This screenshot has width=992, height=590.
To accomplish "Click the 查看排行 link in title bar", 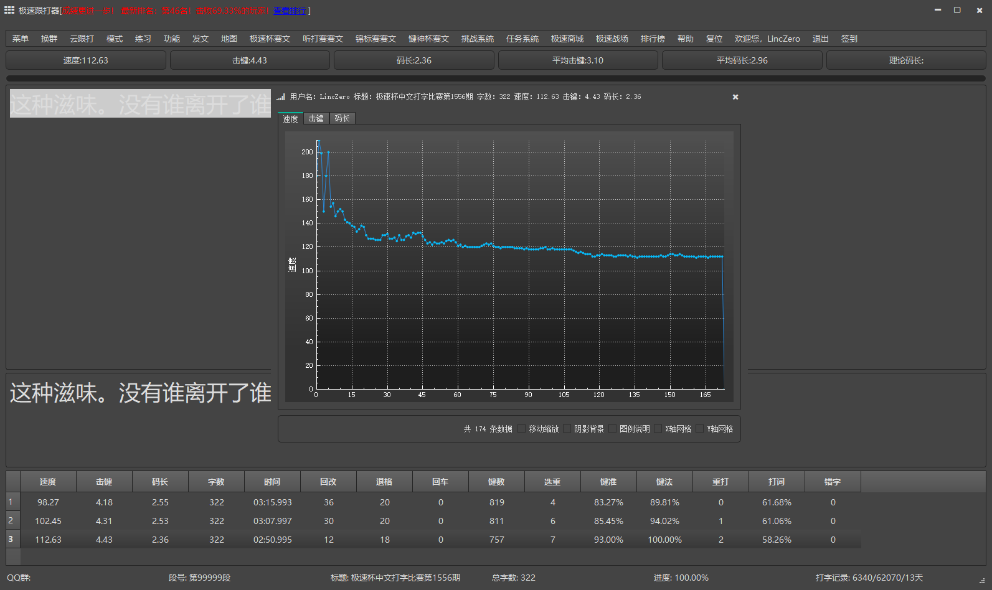I will click(290, 11).
